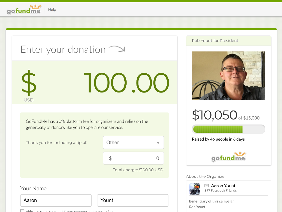Click the Rob Yount for President title
This screenshot has width=282, height=212.
pyautogui.click(x=215, y=40)
